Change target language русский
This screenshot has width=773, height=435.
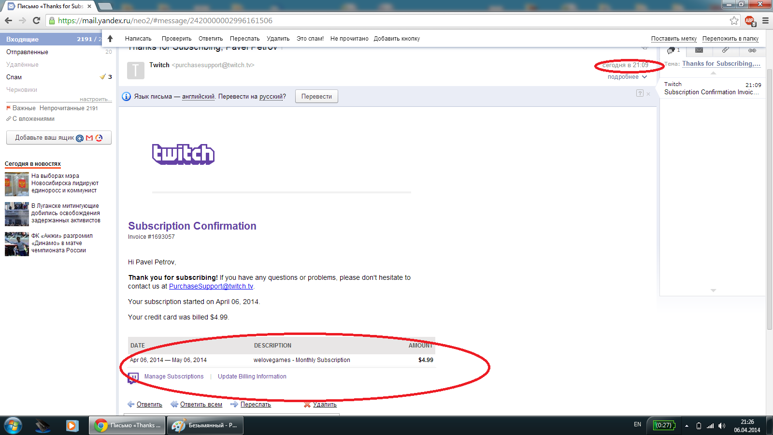[271, 97]
